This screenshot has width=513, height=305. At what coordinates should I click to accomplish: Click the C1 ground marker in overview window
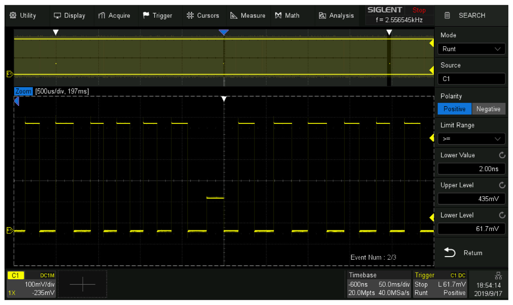[x=10, y=74]
